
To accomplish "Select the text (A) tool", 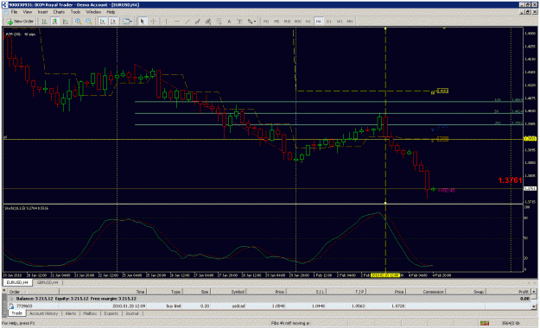I will (x=229, y=22).
